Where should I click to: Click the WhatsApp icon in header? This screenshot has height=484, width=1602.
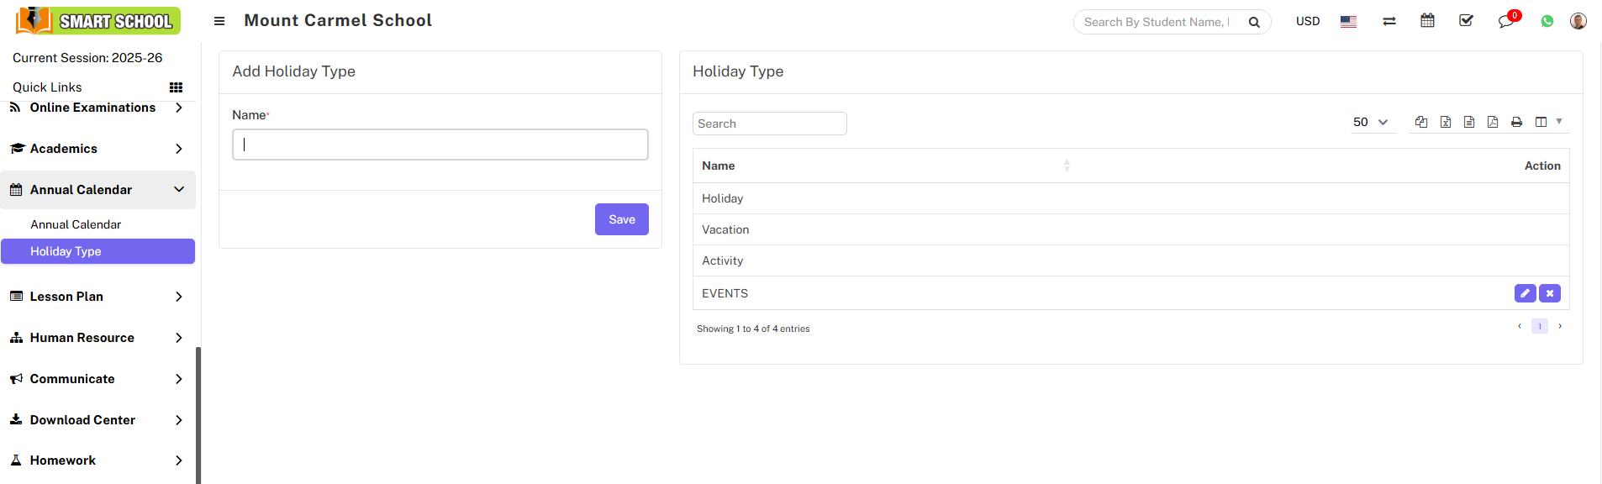click(1547, 22)
